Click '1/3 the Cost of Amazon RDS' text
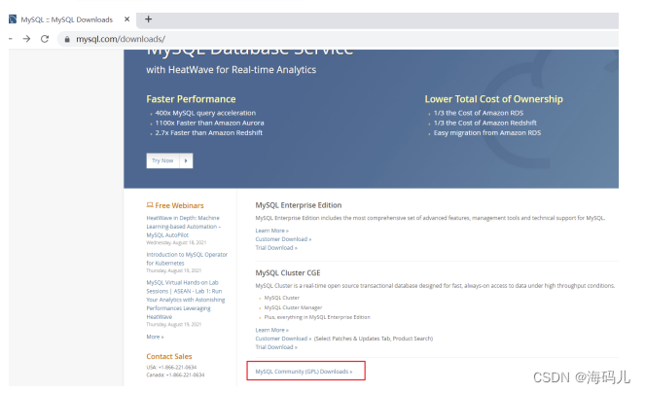Image resolution: width=645 pixels, height=393 pixels. [479, 113]
